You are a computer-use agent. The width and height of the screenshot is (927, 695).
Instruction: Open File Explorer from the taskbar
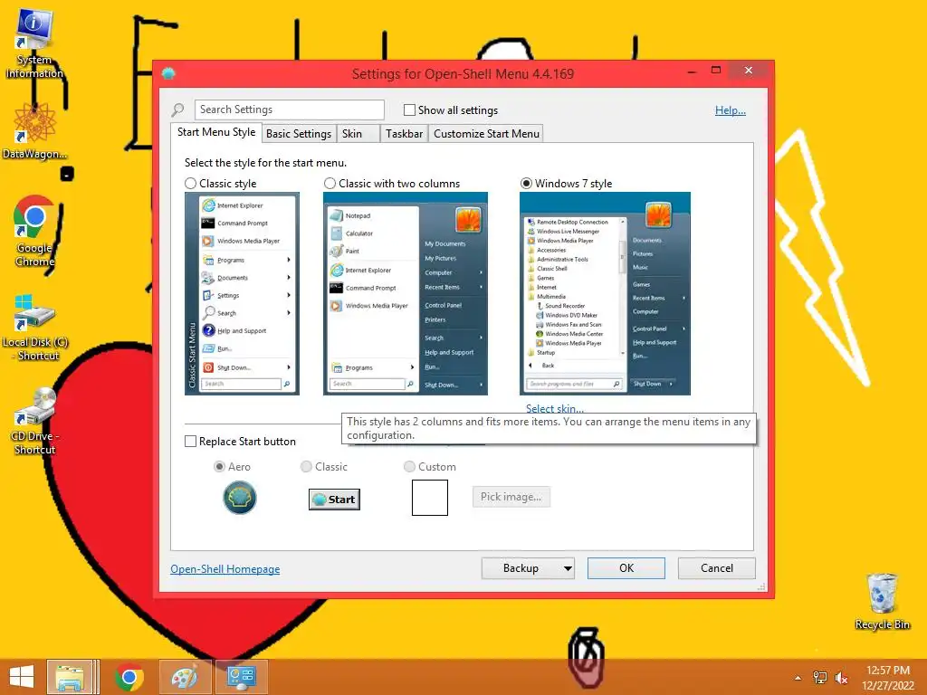tap(69, 677)
